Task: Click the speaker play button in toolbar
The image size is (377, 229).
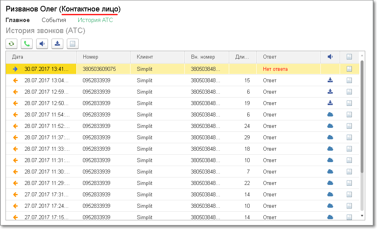Action: [x=42, y=44]
